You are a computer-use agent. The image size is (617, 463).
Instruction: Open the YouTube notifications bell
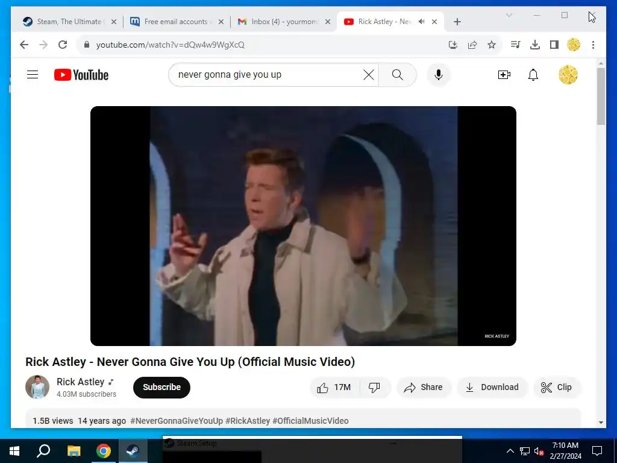[533, 75]
